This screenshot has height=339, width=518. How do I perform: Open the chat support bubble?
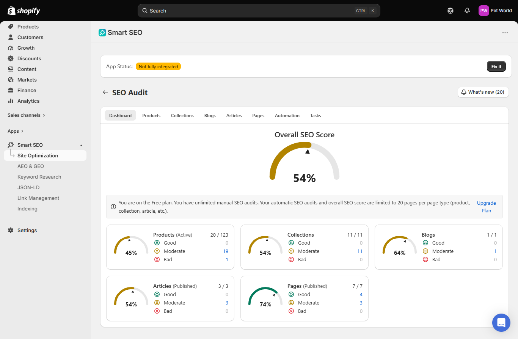[x=501, y=323]
